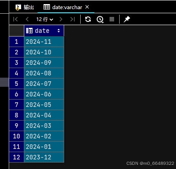Click the column icon beside date header
Image resolution: width=176 pixels, height=169 pixels.
tap(29, 31)
